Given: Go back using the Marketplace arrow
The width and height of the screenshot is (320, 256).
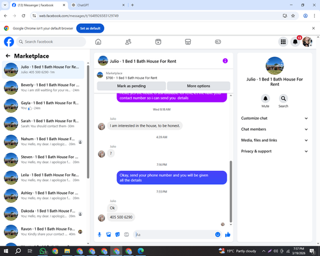Looking at the screenshot, I should coord(8,56).
